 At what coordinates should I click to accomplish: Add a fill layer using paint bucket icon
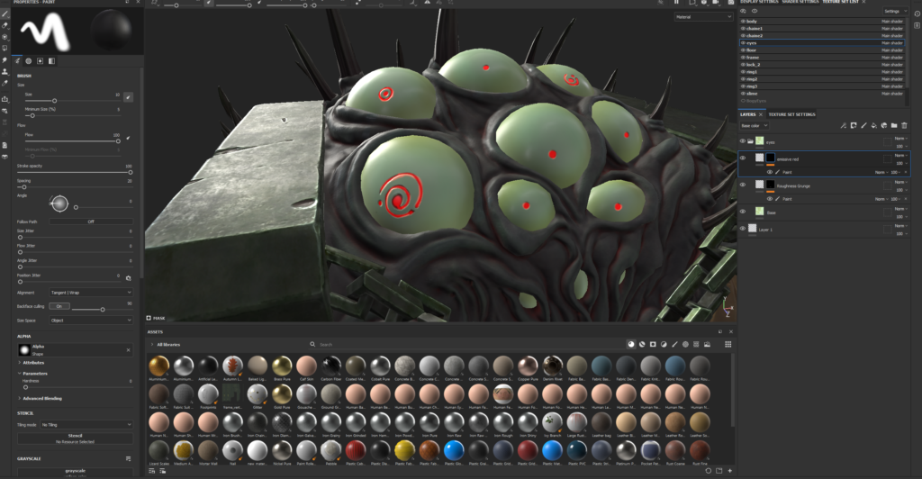[x=873, y=125]
